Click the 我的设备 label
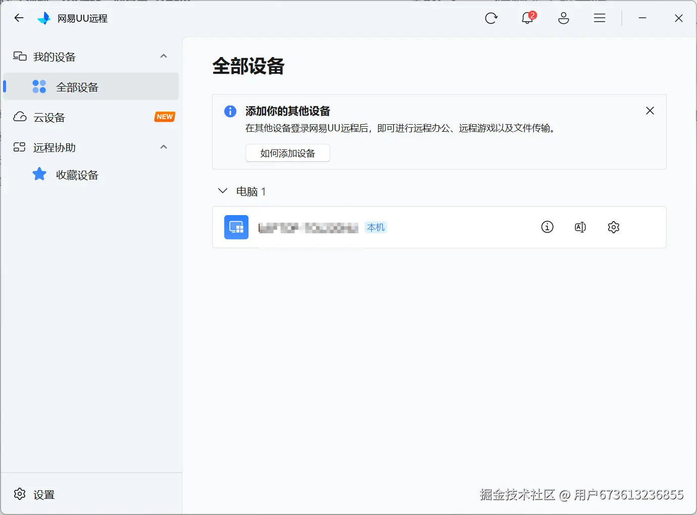 55,57
